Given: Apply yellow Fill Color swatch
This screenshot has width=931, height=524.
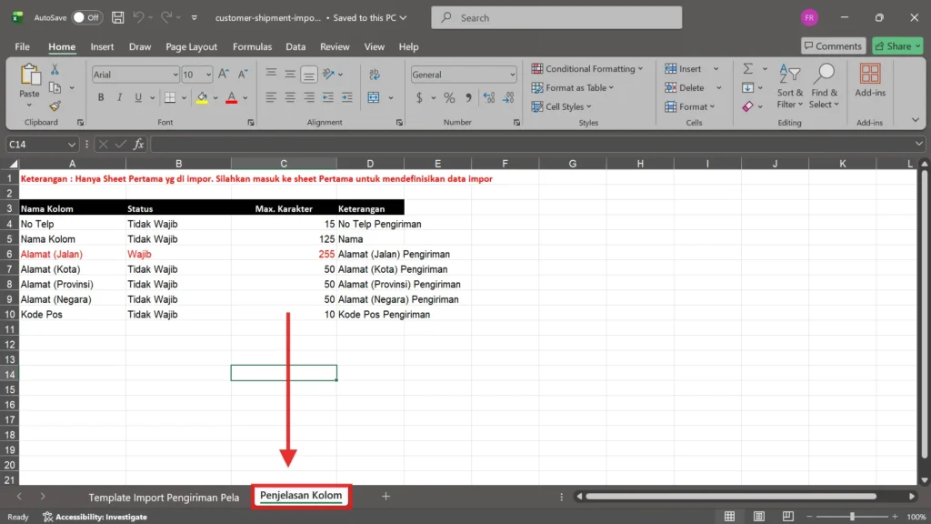Looking at the screenshot, I should tap(202, 97).
